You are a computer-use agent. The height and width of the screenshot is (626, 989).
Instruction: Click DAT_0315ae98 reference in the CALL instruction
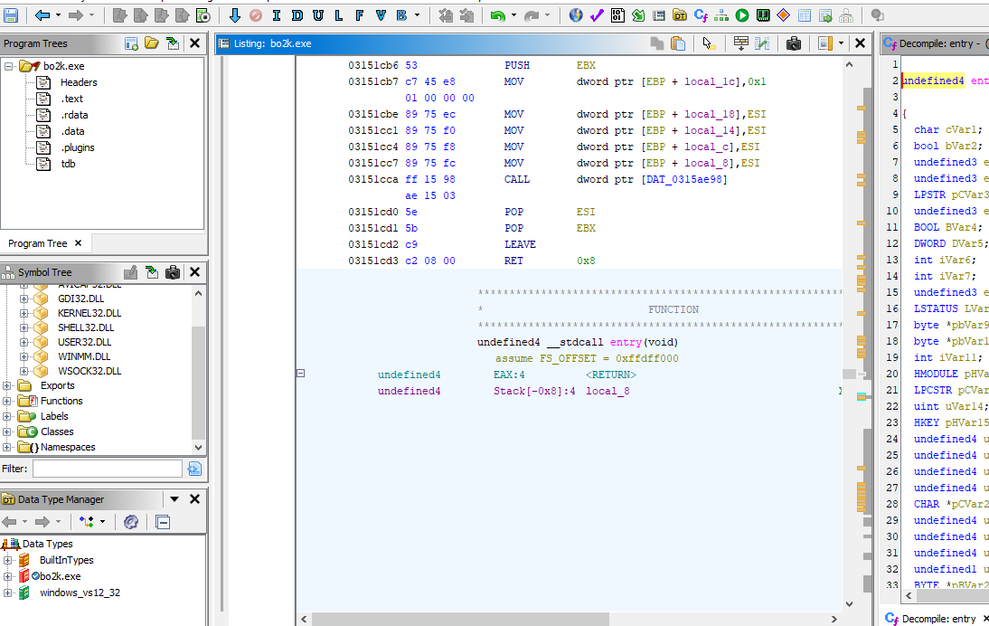tap(685, 179)
